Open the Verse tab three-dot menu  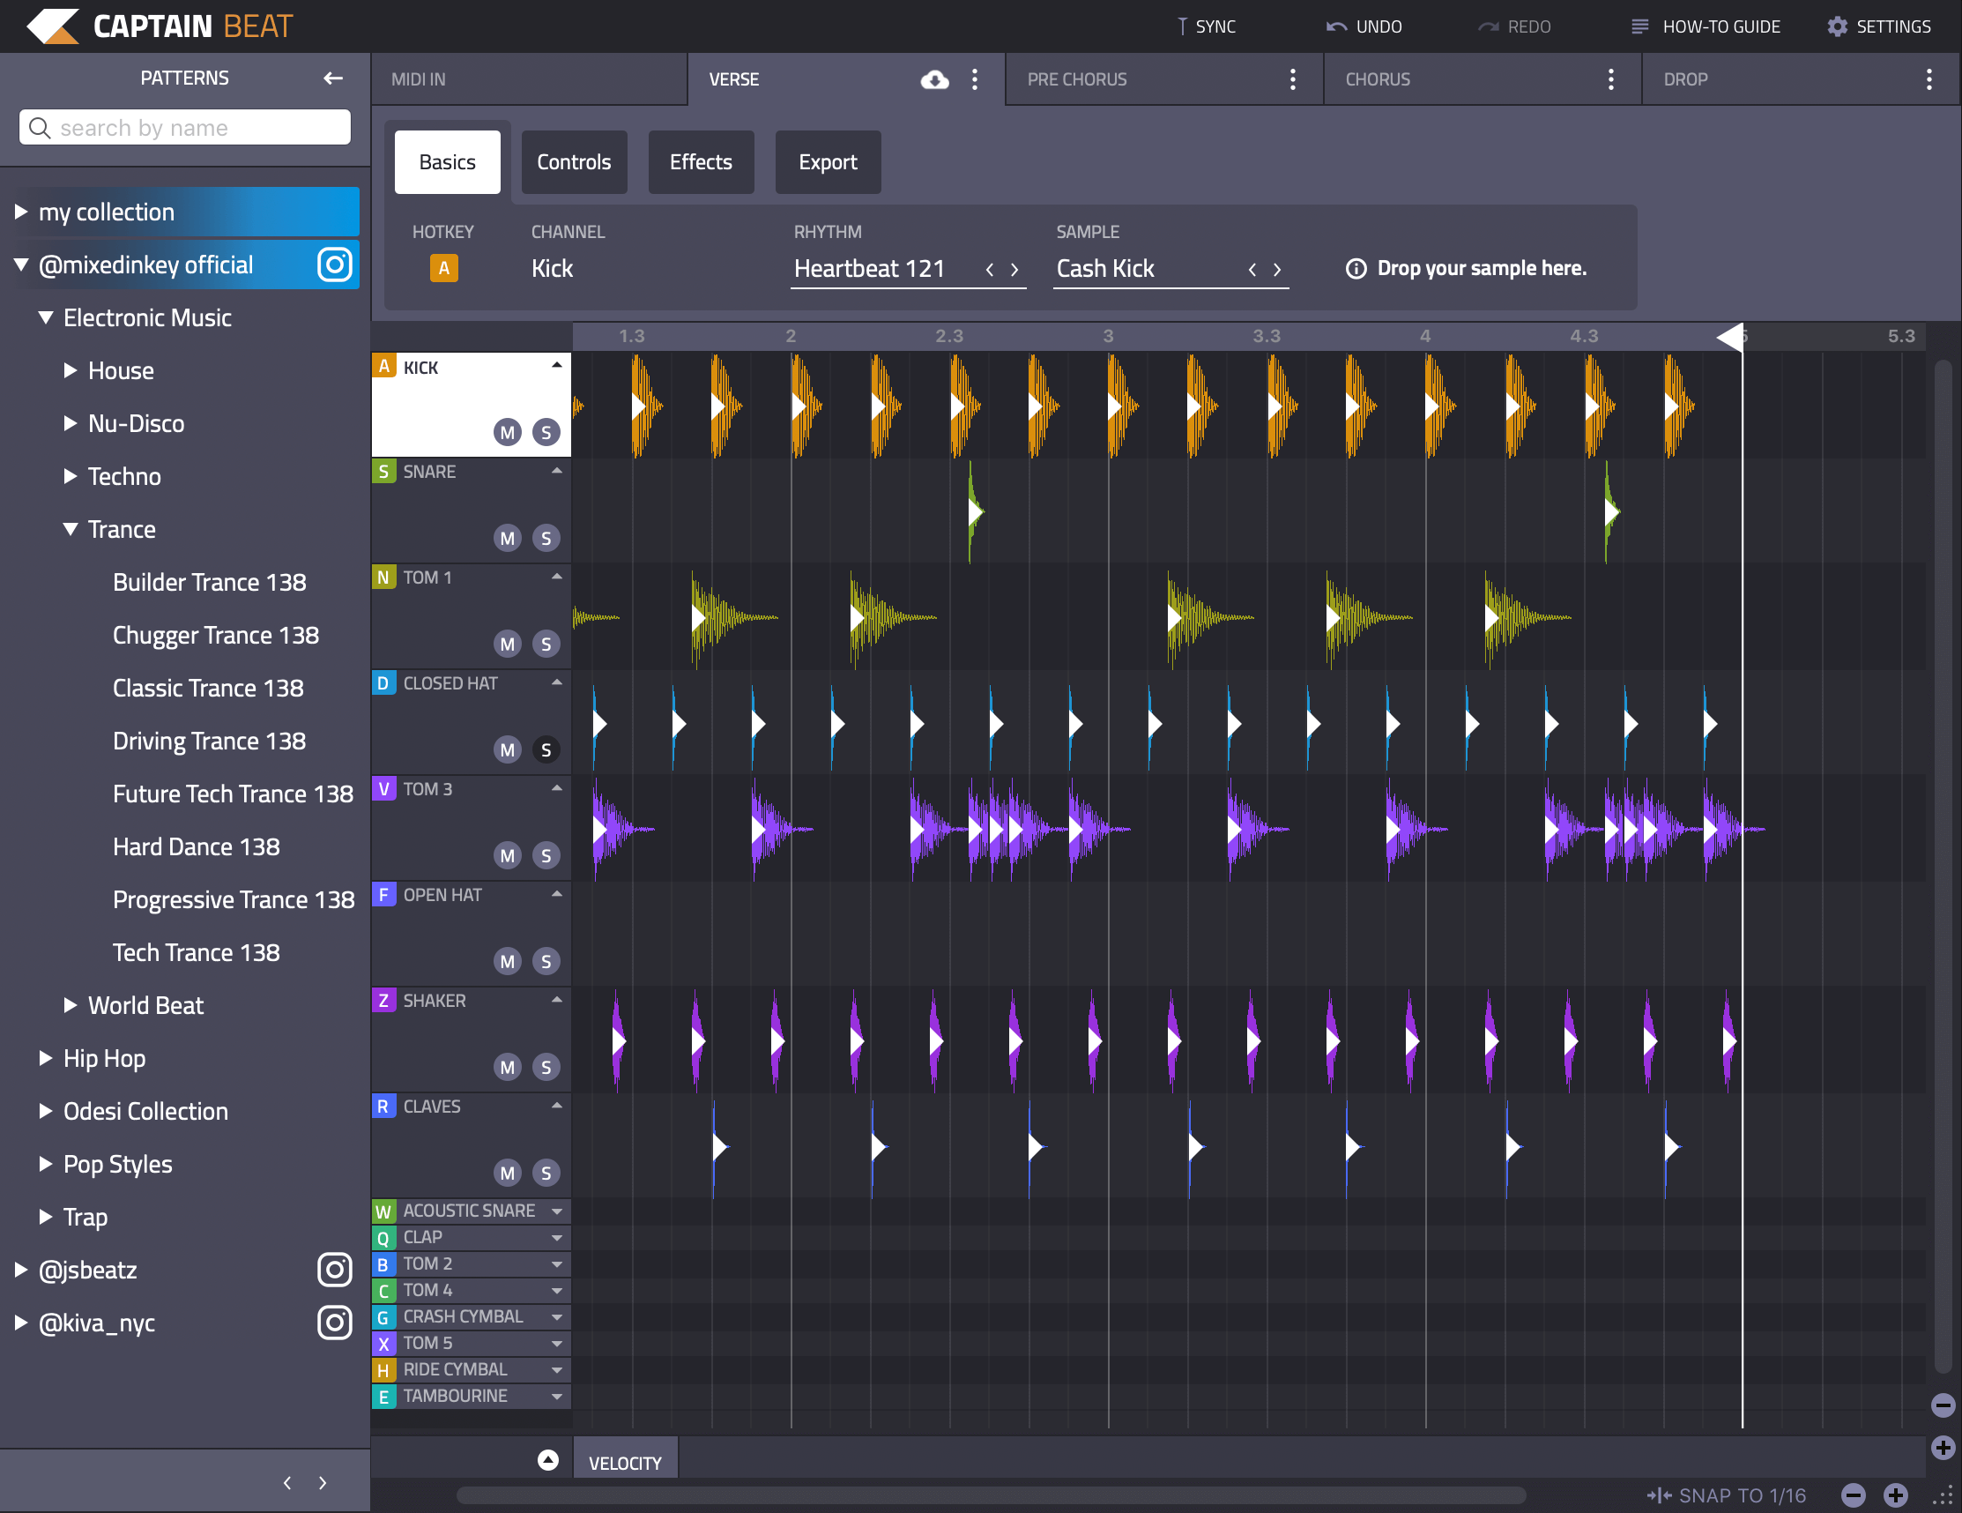click(x=975, y=80)
